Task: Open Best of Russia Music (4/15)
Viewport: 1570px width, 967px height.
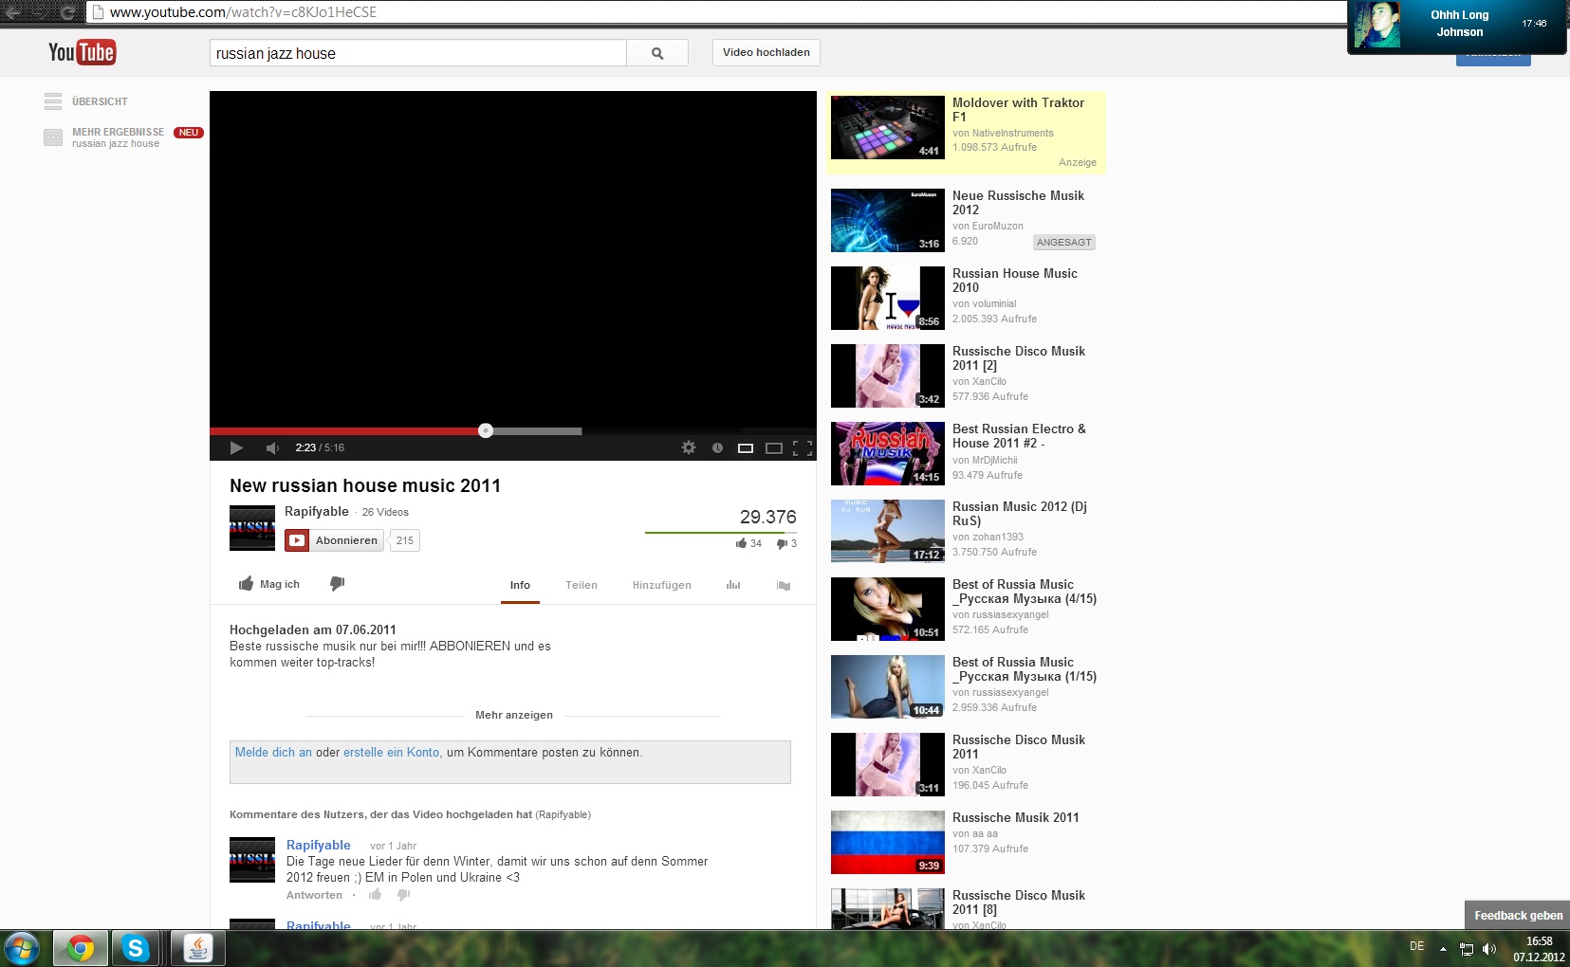Action: (1025, 591)
